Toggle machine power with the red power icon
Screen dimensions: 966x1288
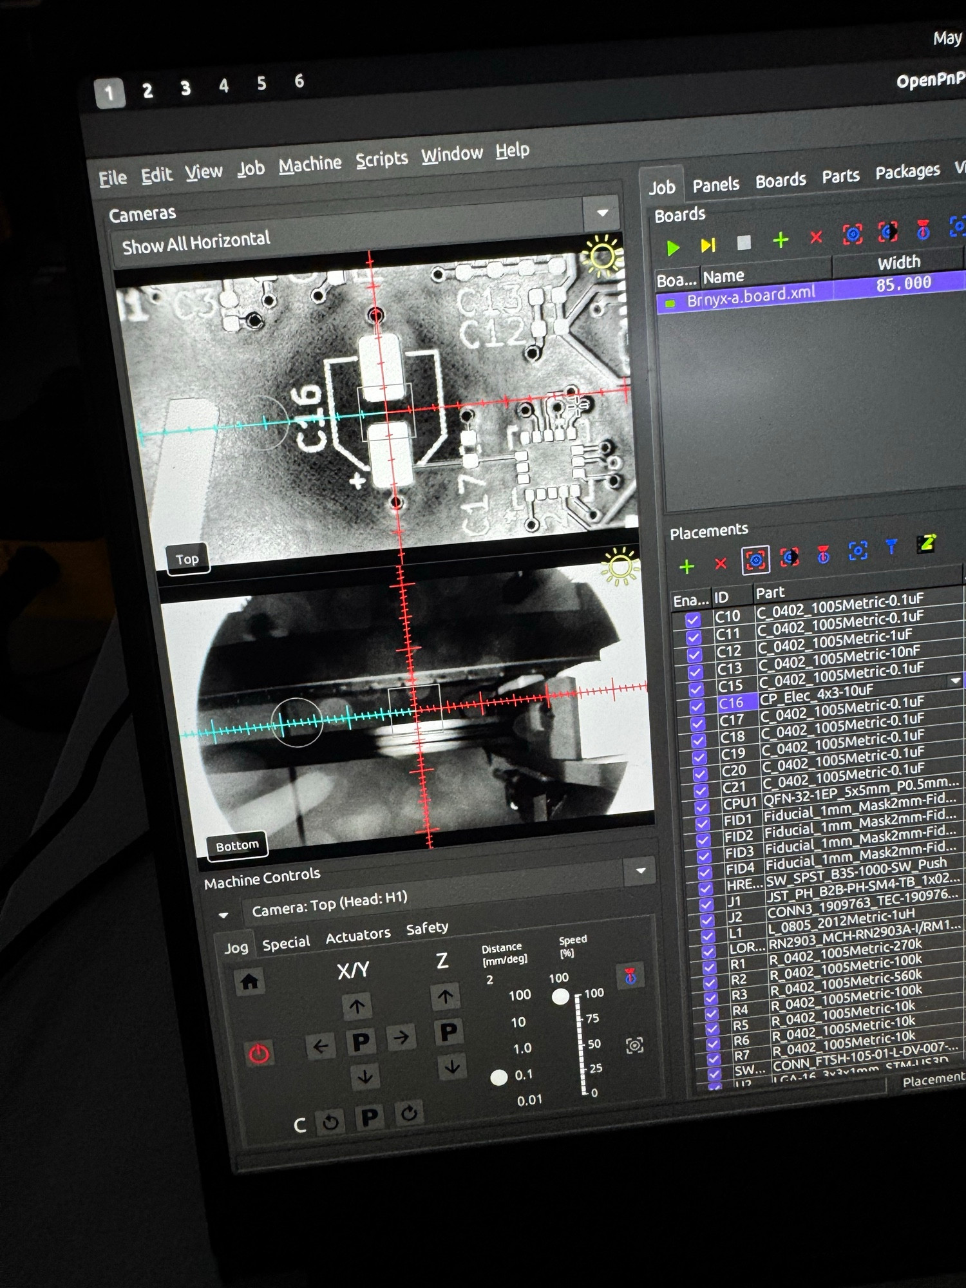click(x=259, y=1054)
